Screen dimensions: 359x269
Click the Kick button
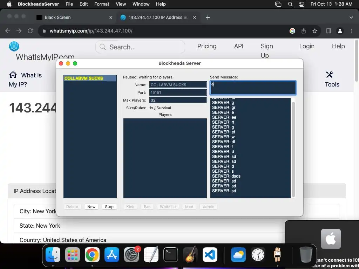pos(130,207)
